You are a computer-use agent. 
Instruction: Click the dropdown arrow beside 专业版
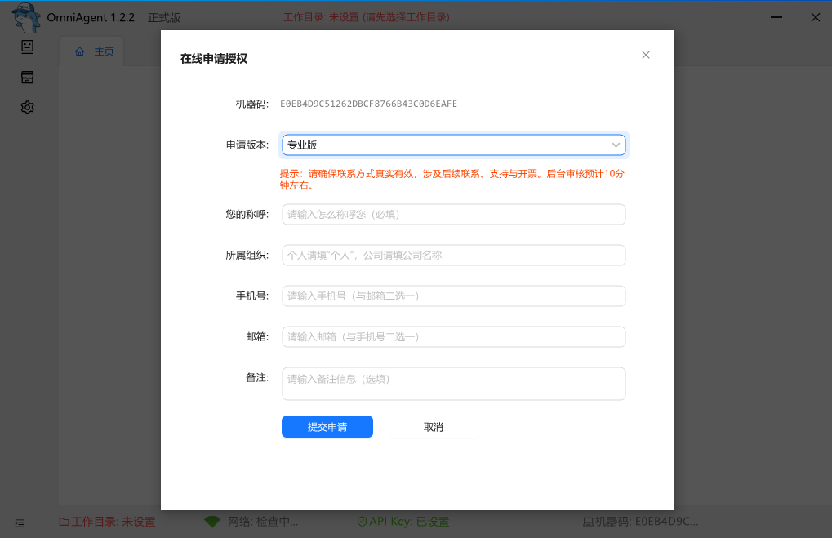click(616, 144)
